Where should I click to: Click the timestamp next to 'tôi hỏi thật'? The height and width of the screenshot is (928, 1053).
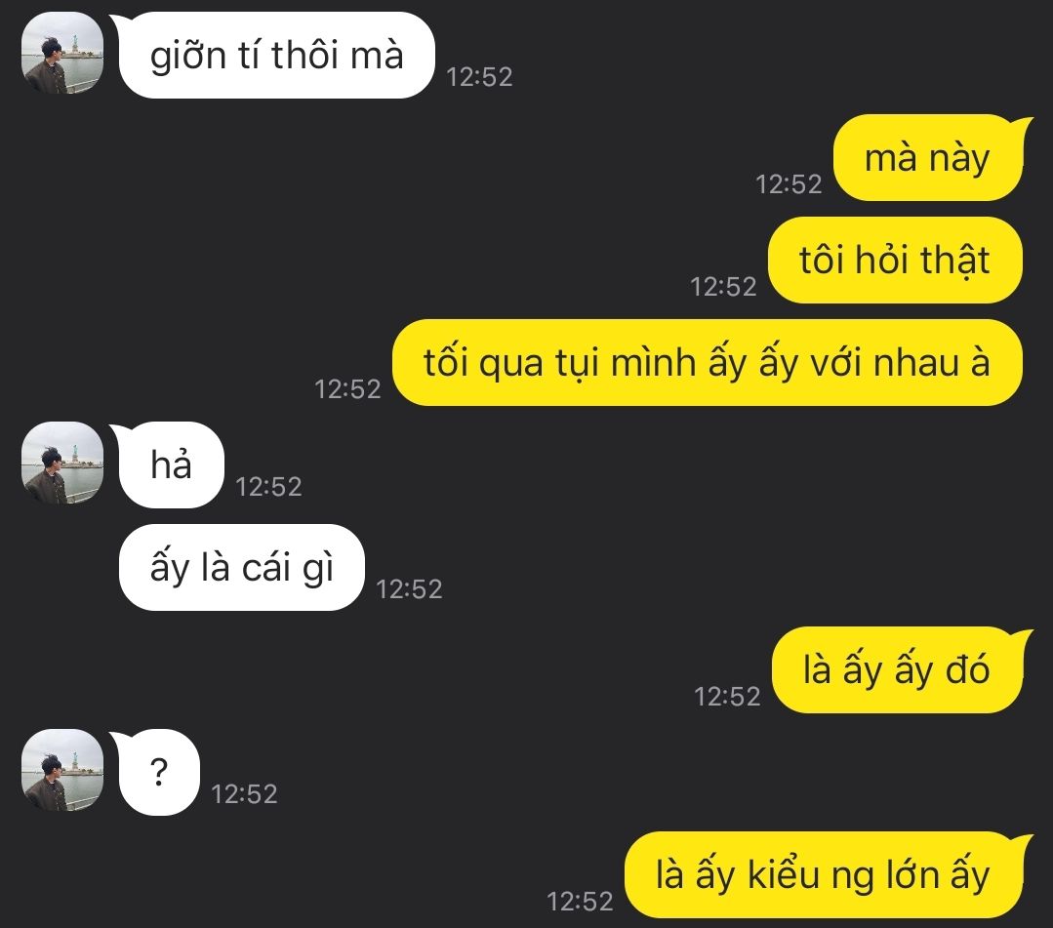point(724,288)
